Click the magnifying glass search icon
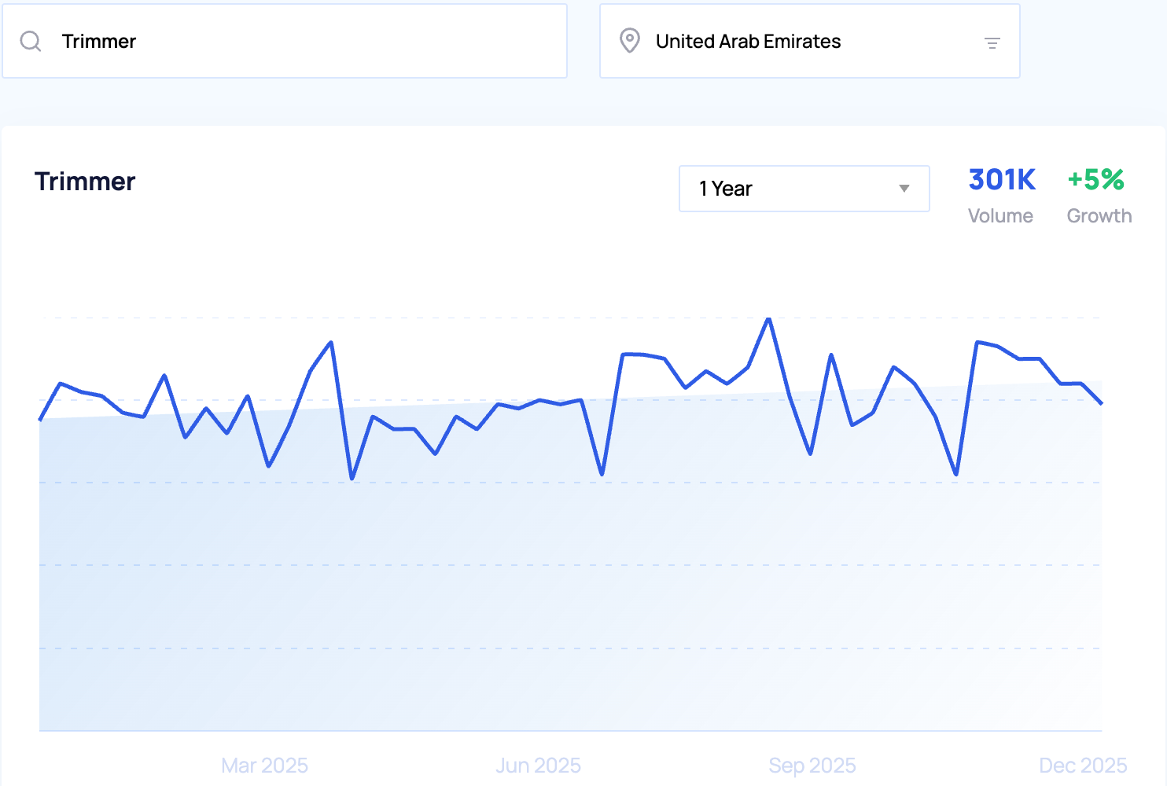Image resolution: width=1167 pixels, height=786 pixels. tap(31, 42)
